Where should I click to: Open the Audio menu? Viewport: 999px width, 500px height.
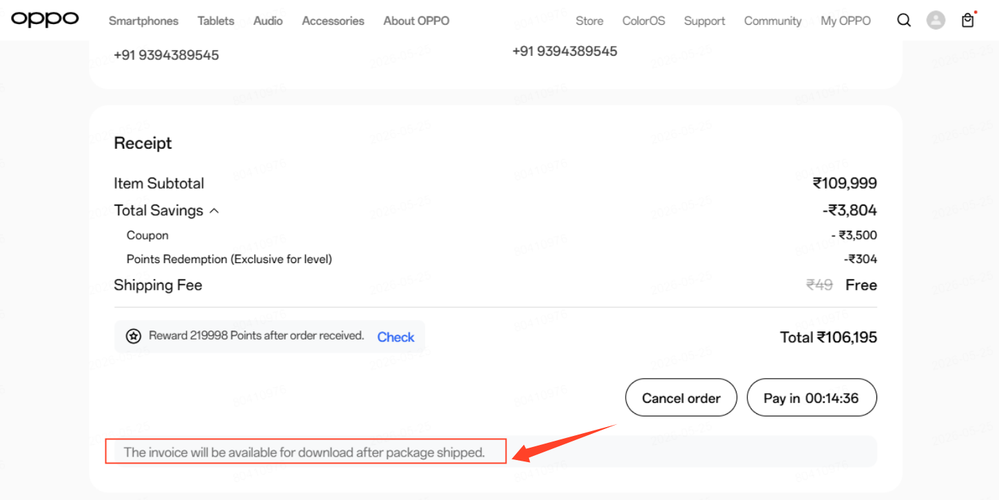tap(268, 21)
